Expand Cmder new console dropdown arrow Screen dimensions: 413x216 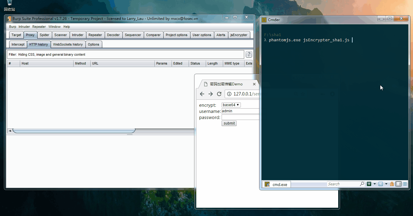click(375, 184)
